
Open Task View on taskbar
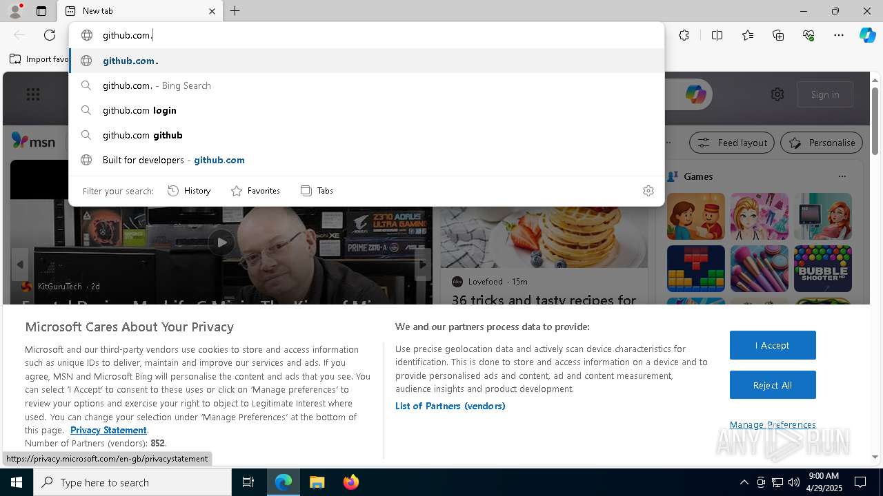tap(248, 482)
